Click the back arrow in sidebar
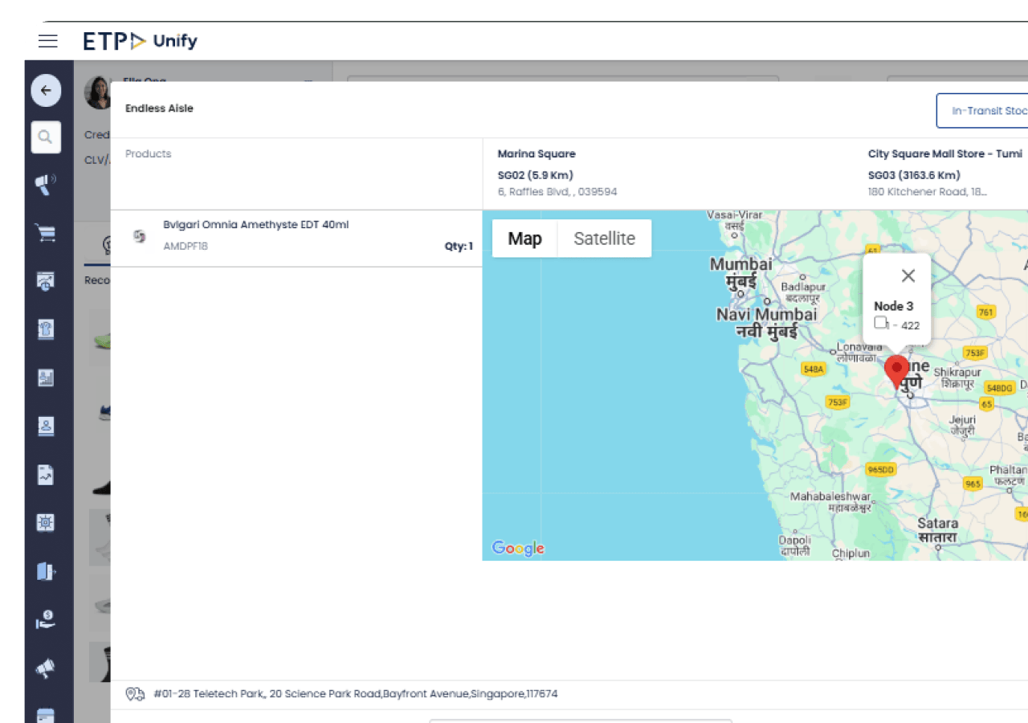The width and height of the screenshot is (1028, 723). point(46,90)
